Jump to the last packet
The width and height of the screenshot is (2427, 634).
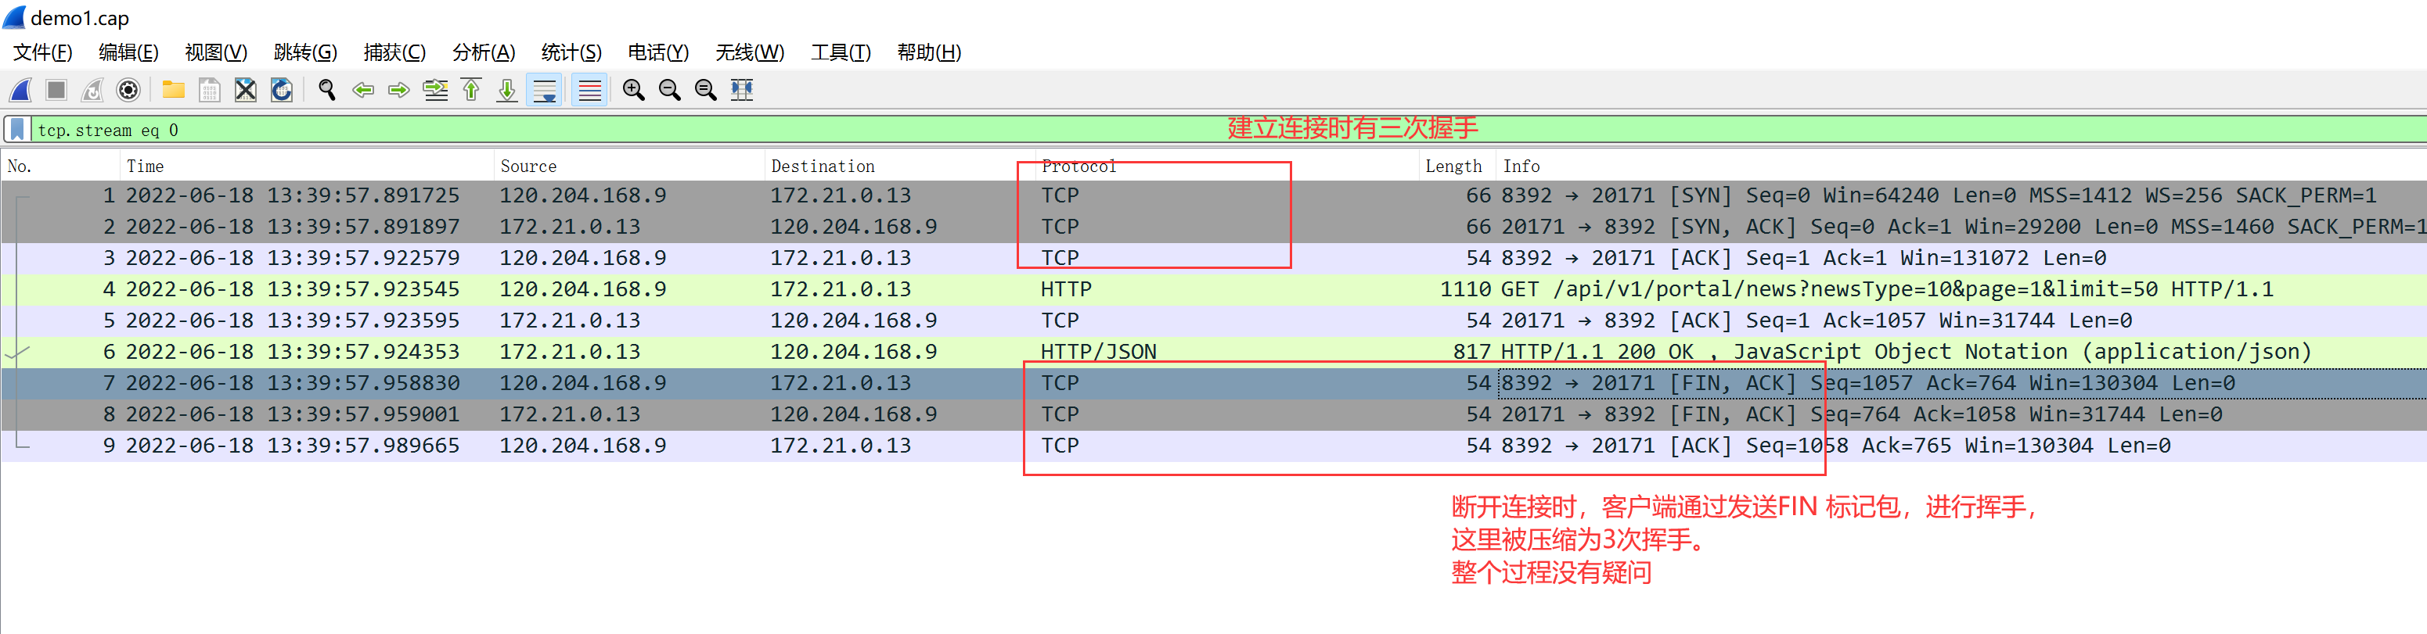click(x=507, y=91)
